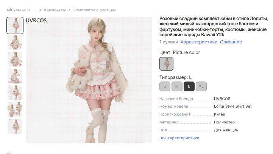Choose size M
The width and height of the screenshot is (273, 154).
(x=177, y=86)
